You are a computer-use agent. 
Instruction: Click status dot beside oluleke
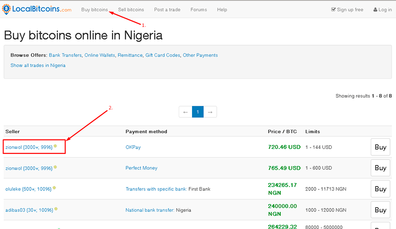pos(54,188)
